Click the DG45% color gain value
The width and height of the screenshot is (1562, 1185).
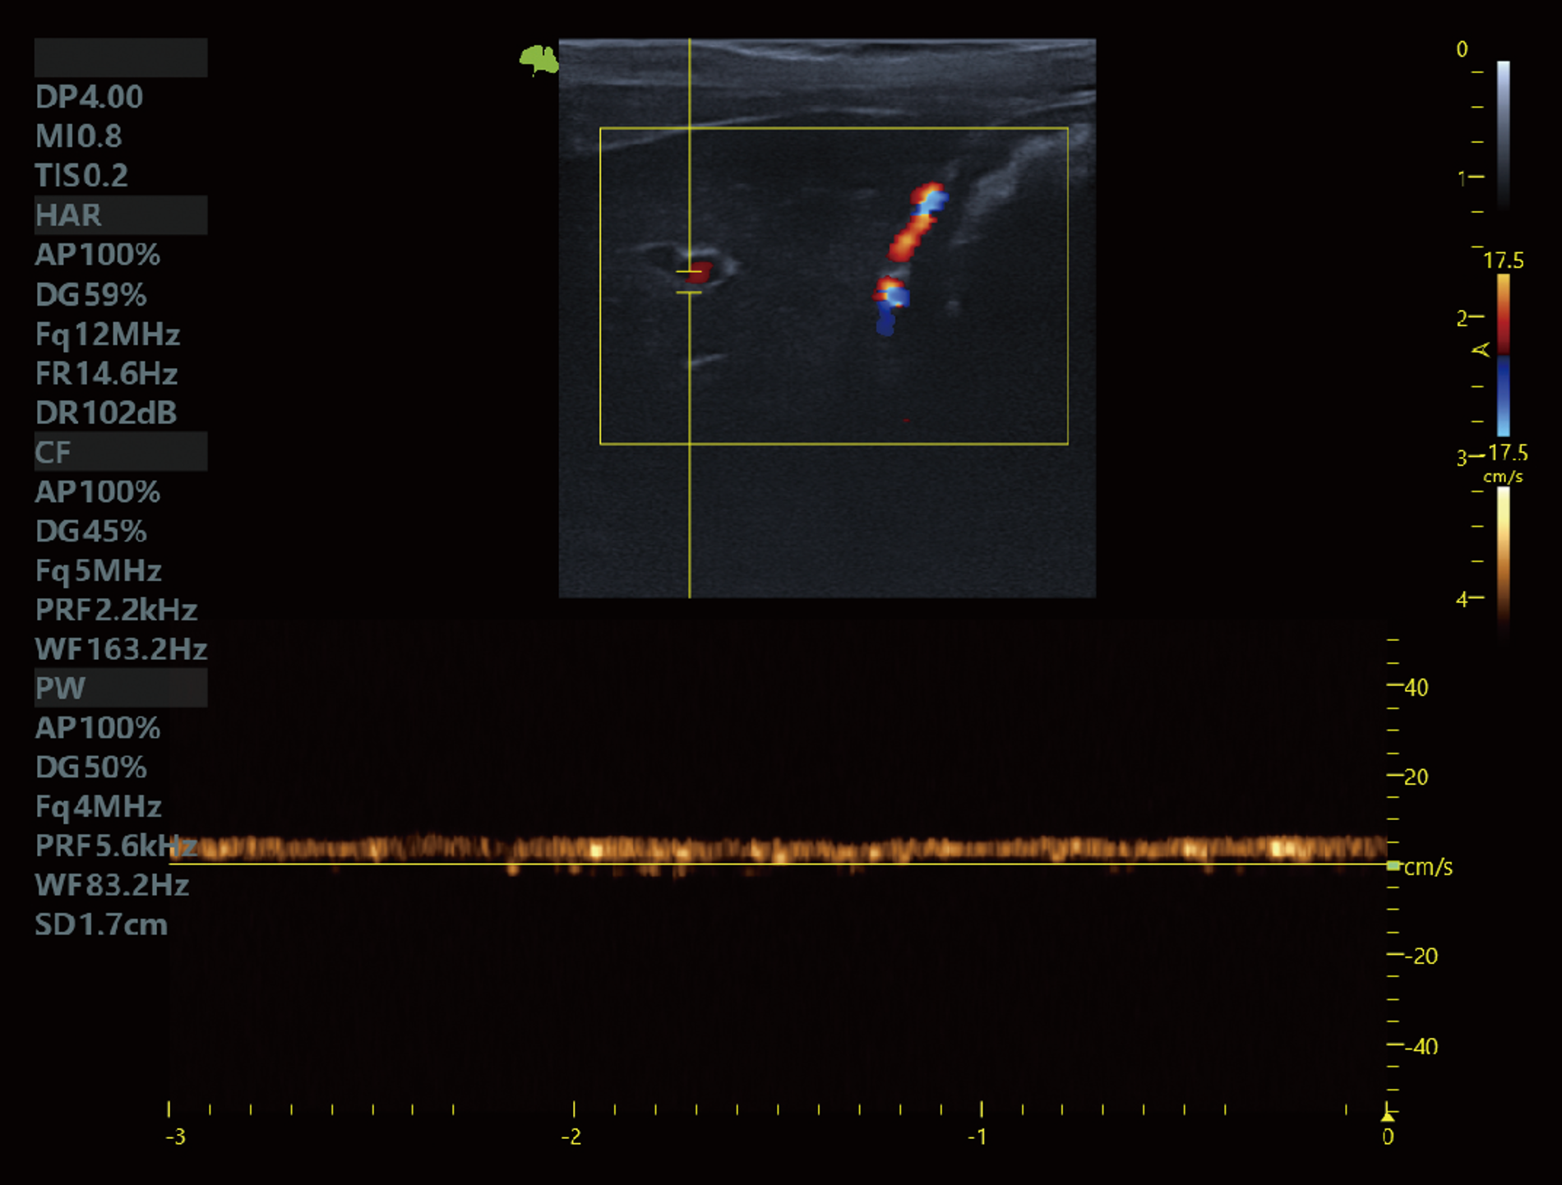[x=90, y=531]
